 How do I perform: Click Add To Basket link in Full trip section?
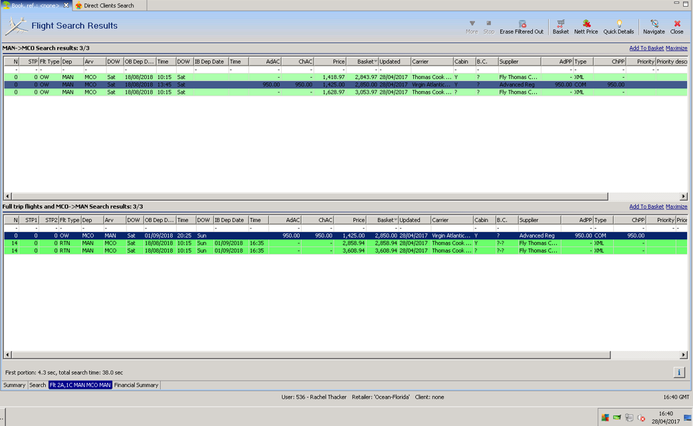[646, 207]
